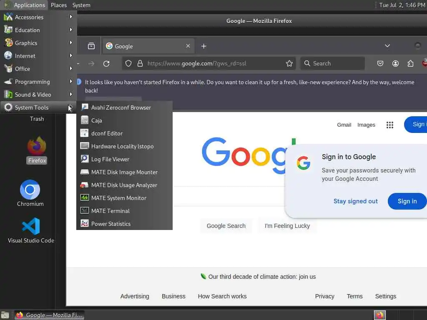Screen dimensions: 427x320
Task: Click Sign in on Google popup
Action: click(x=407, y=201)
